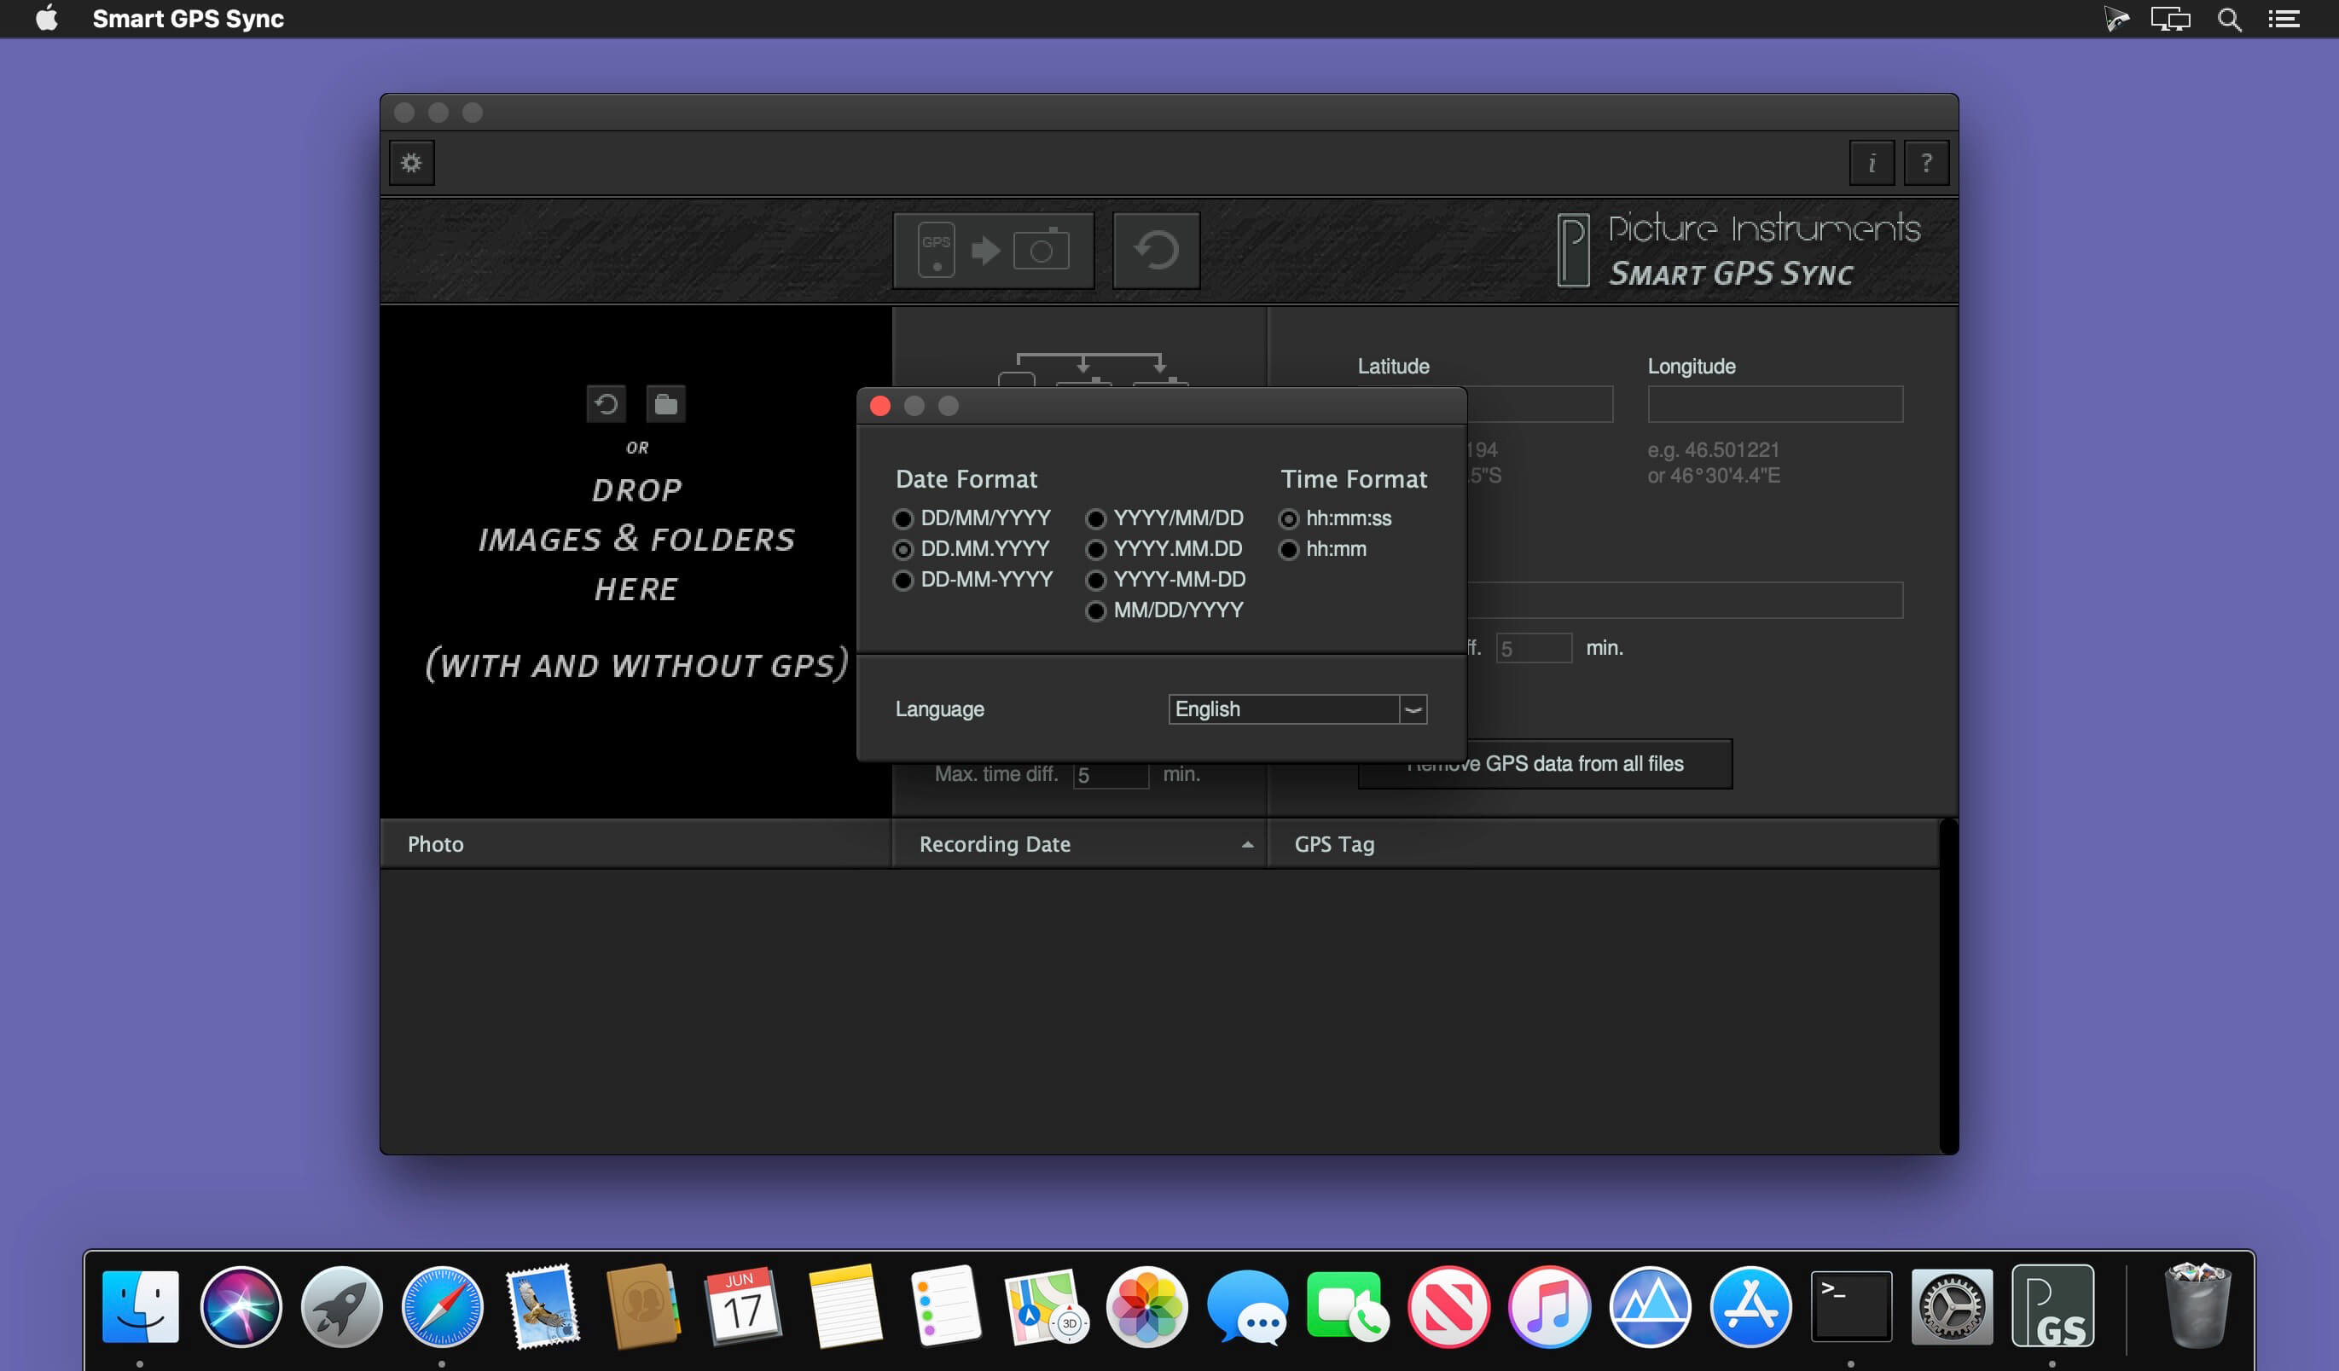The image size is (2339, 1371).
Task: Click the vertical scrollbar of the photo list
Action: [1948, 986]
